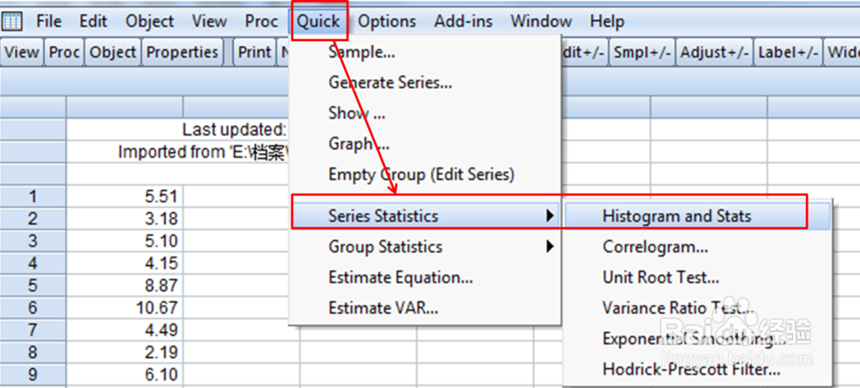Expand the Group Statistics submenu arrow
The image size is (860, 388).
pyautogui.click(x=550, y=247)
